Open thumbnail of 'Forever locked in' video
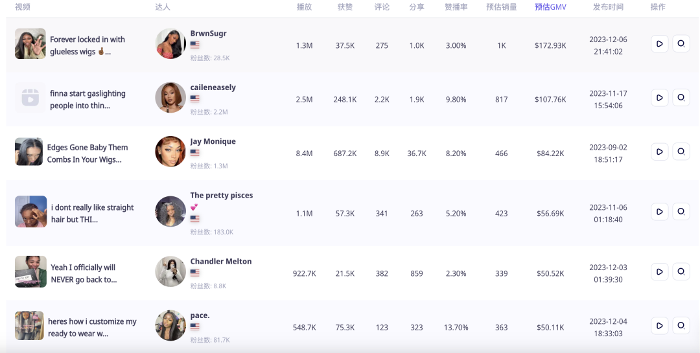Image resolution: width=700 pixels, height=353 pixels. (x=30, y=44)
